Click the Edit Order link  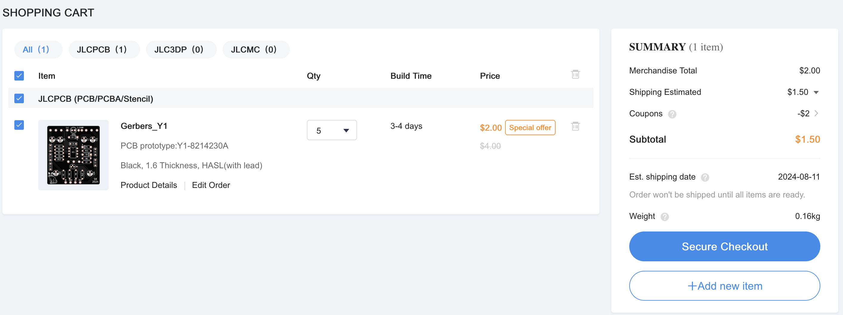(211, 185)
